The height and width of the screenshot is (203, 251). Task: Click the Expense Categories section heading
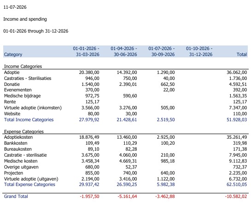tap(23, 131)
